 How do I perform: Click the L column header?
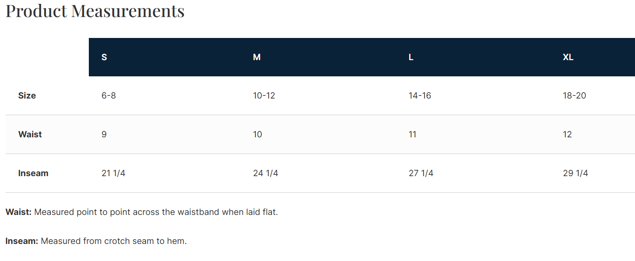(x=411, y=57)
